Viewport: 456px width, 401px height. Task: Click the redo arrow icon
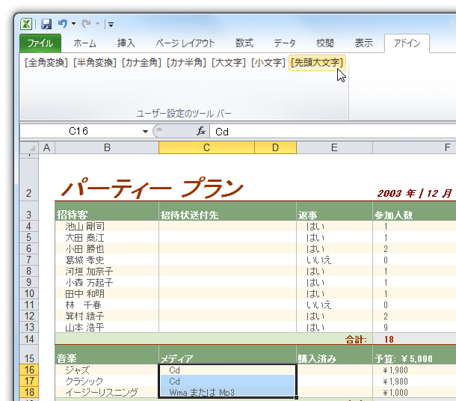point(86,24)
